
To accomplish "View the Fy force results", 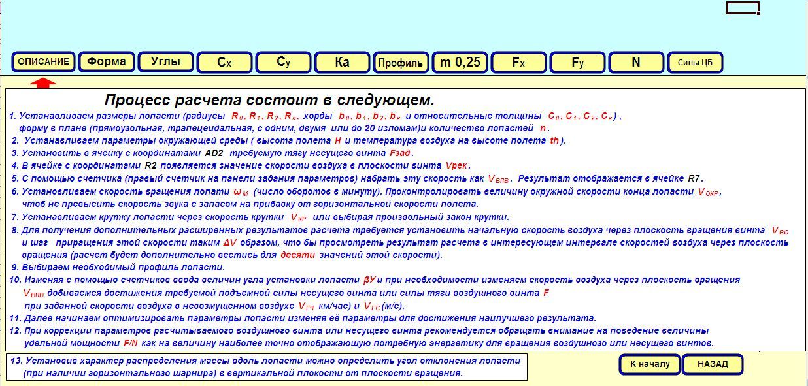I will [577, 61].
